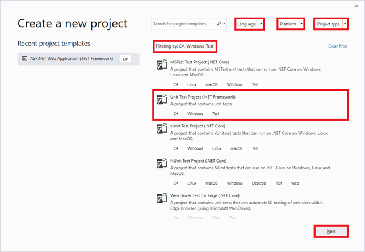
Task: Click the Windows tag under xUnit Test Project
Action: (195, 148)
